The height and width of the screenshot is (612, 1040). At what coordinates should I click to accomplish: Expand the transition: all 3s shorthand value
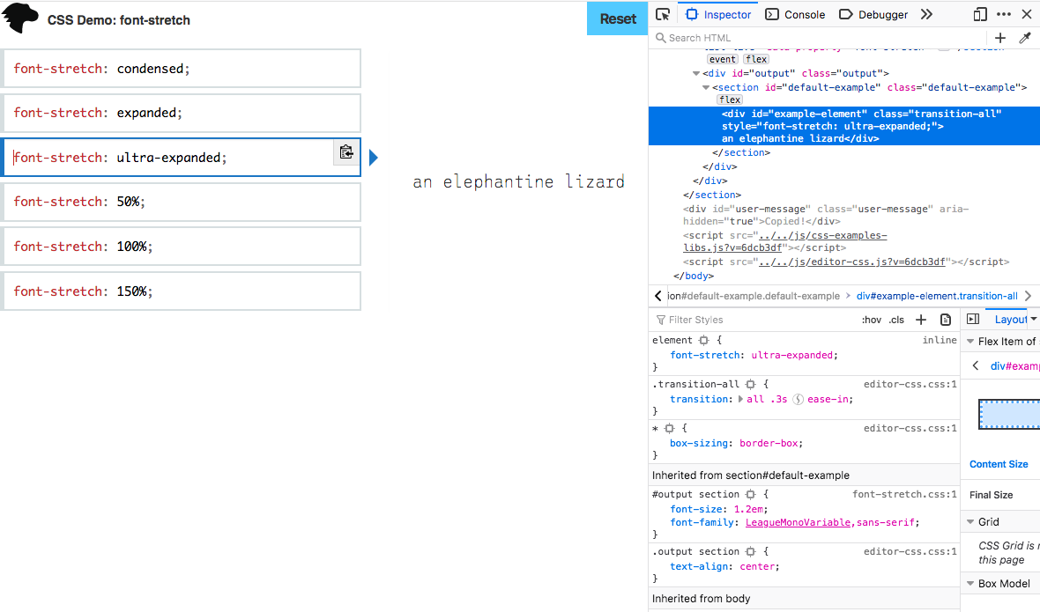coord(741,399)
